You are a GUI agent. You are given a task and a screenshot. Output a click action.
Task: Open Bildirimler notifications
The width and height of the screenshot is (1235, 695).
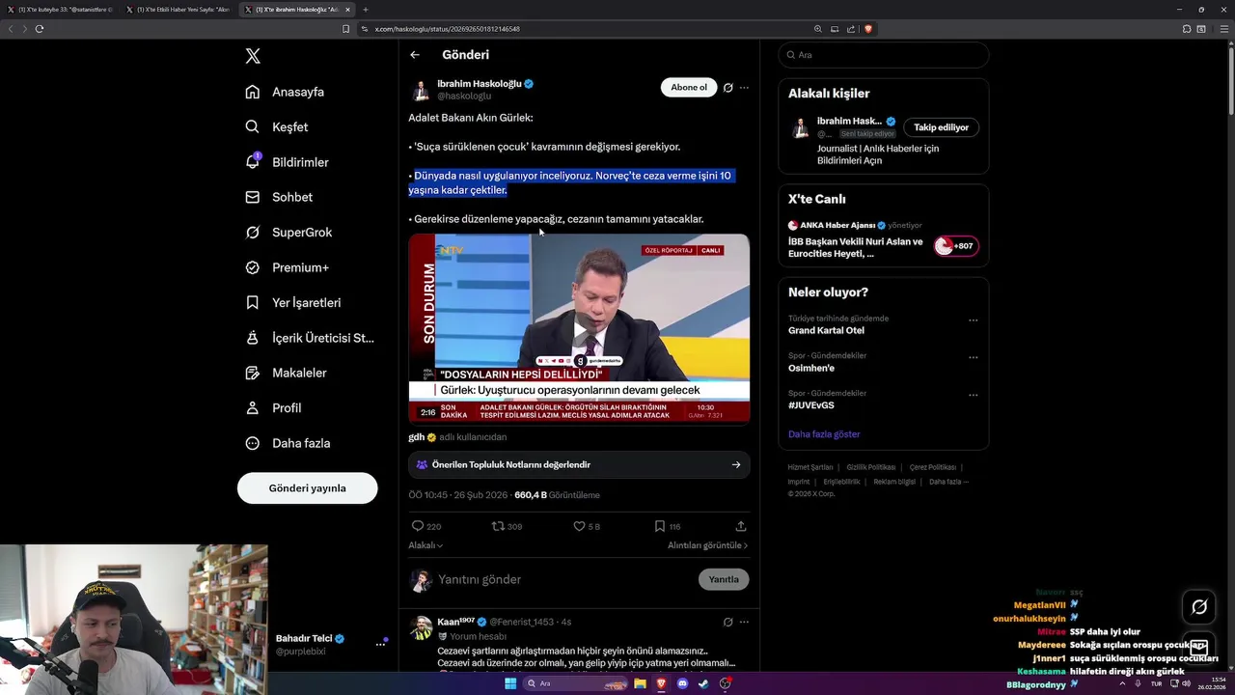(x=287, y=162)
